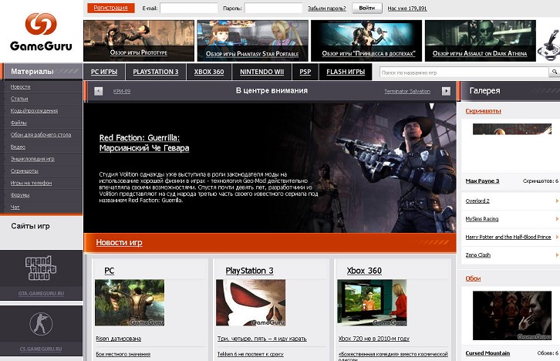Image resolution: width=560 pixels, height=361 pixels.
Task: Open Игры на телефон in the sidebar
Action: coord(31,183)
